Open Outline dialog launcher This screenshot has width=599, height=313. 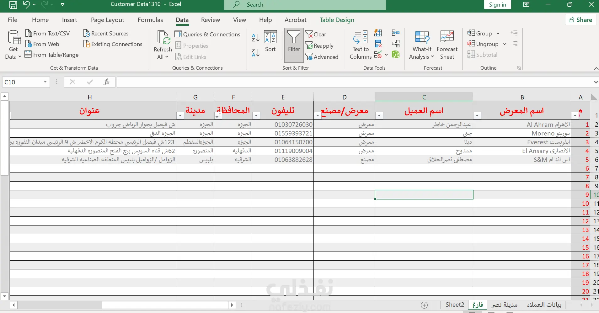click(x=519, y=68)
